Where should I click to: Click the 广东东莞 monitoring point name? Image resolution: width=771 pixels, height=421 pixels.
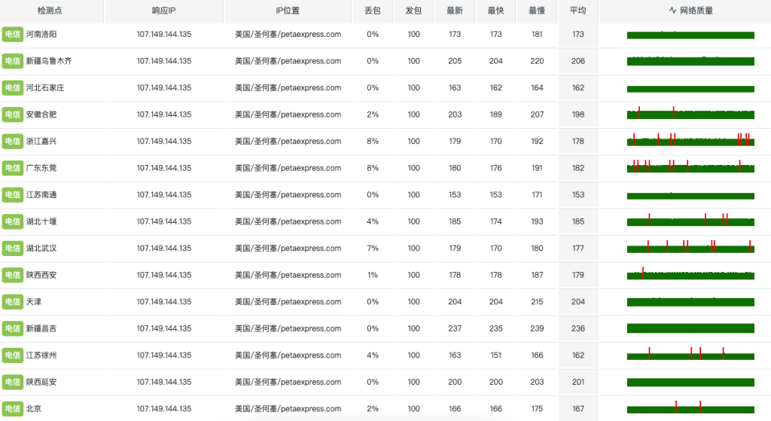coord(41,168)
